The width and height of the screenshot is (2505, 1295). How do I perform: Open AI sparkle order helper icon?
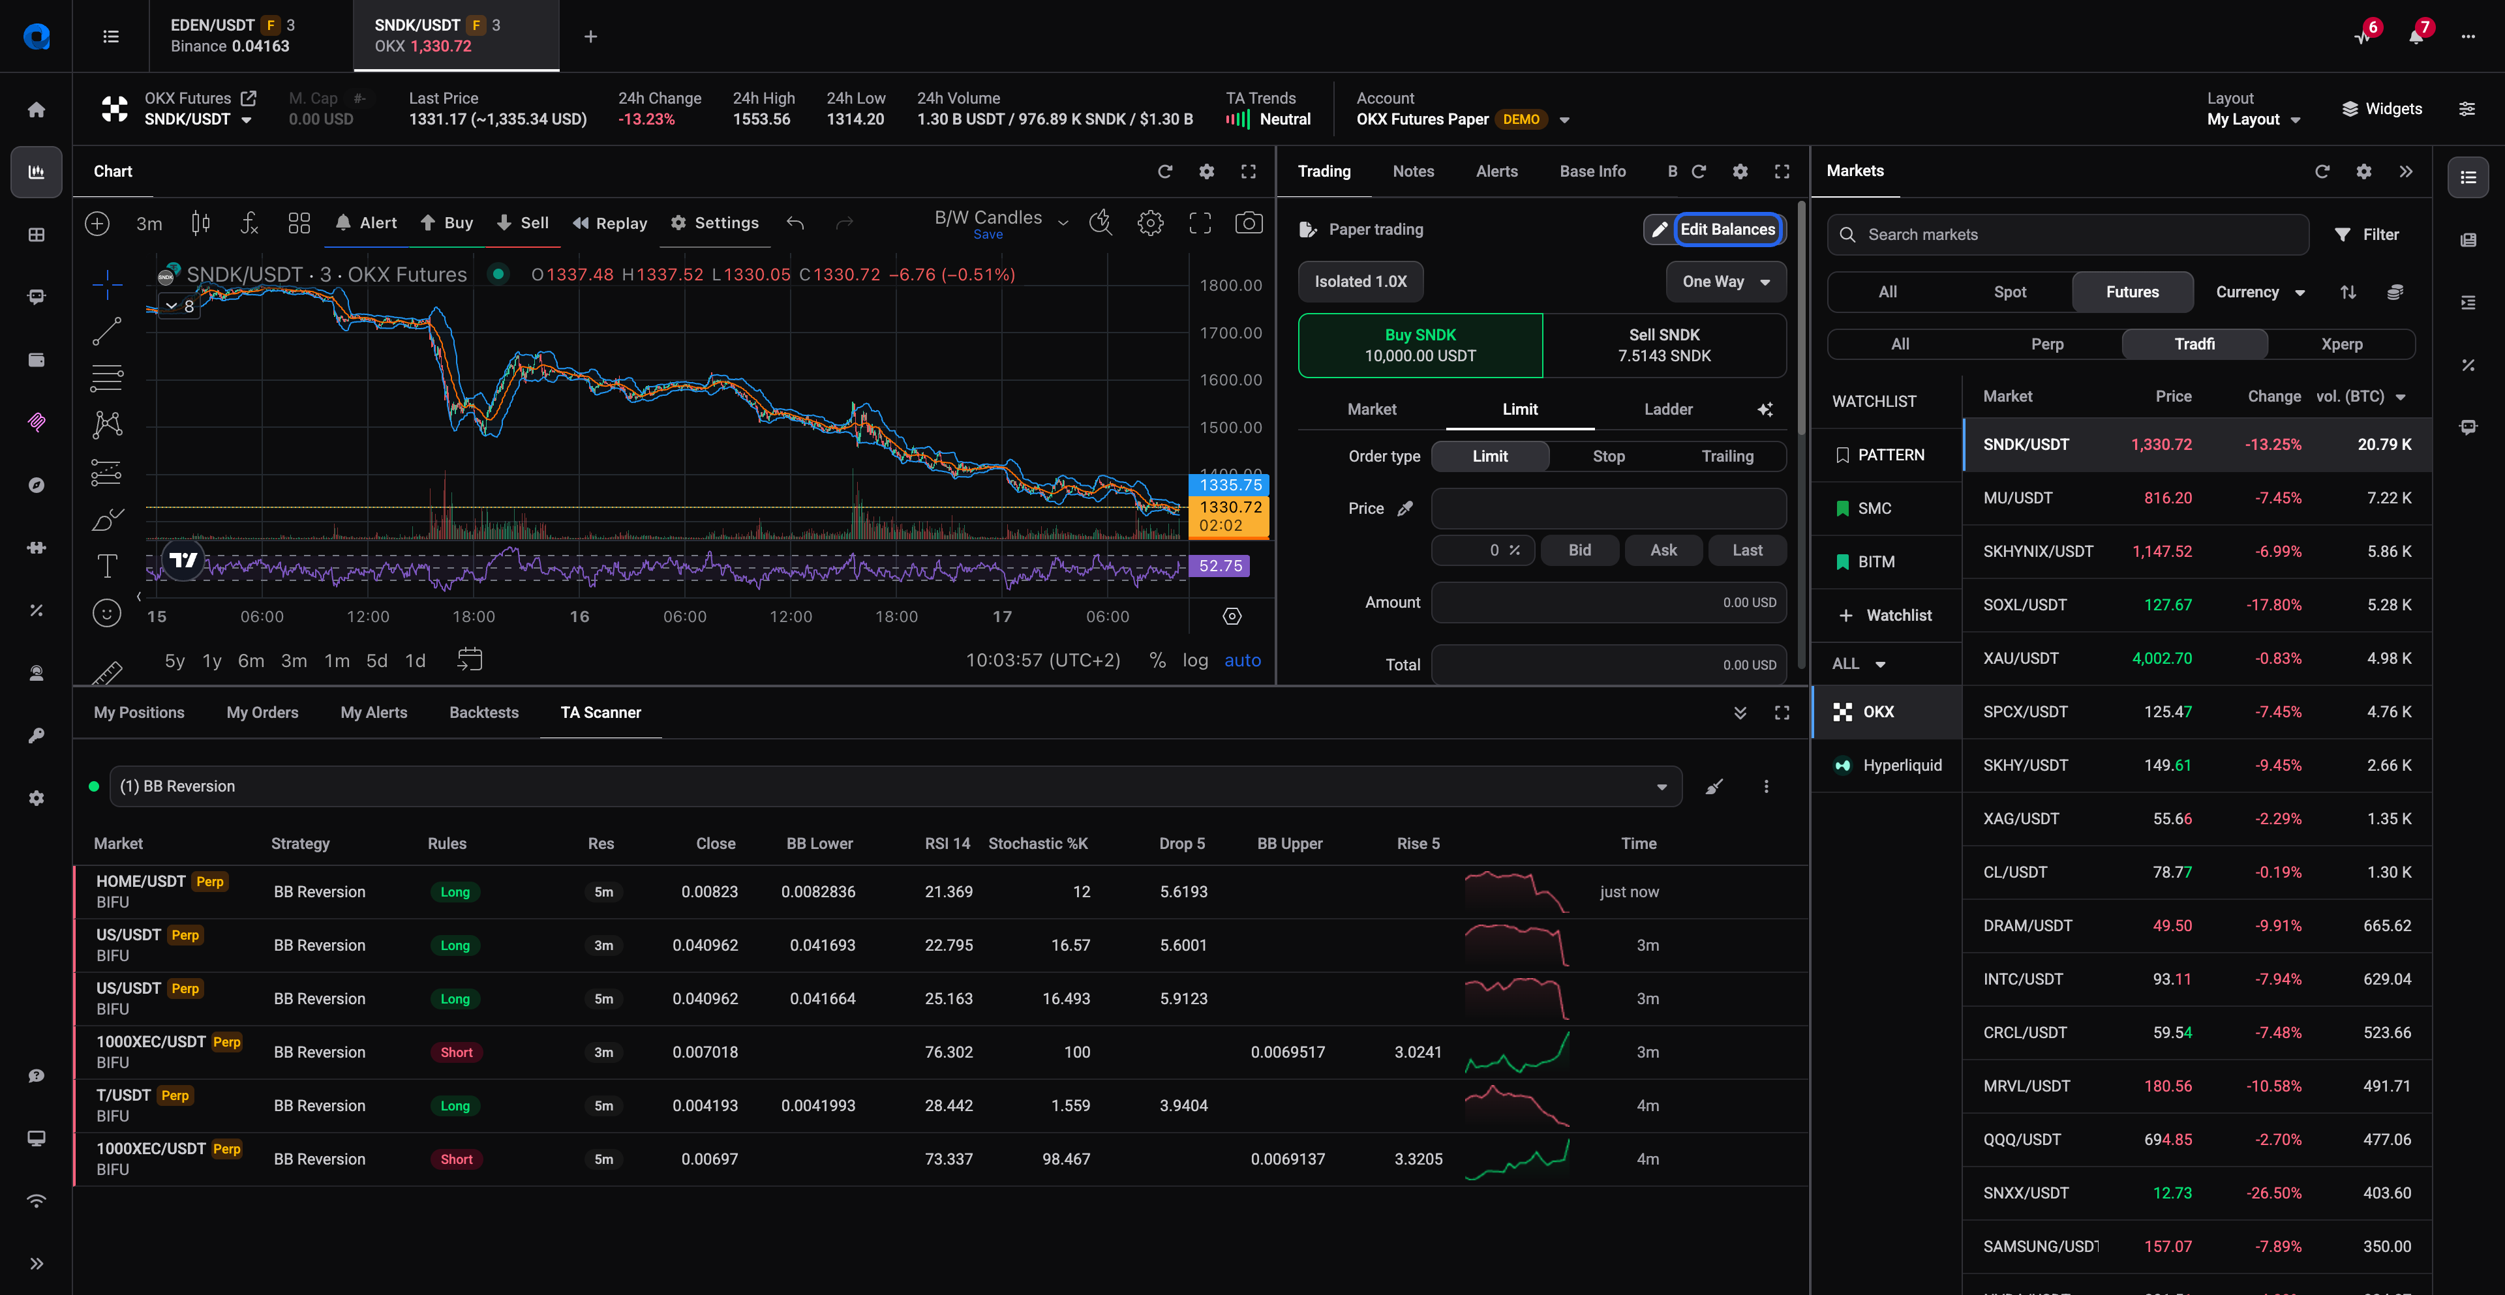[x=1765, y=409]
